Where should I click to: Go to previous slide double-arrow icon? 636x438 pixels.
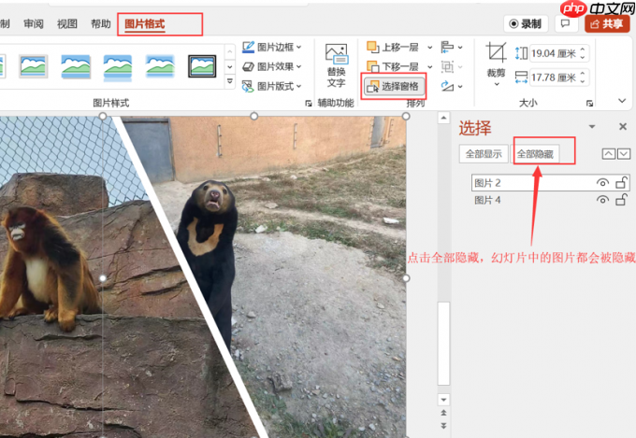point(443,413)
